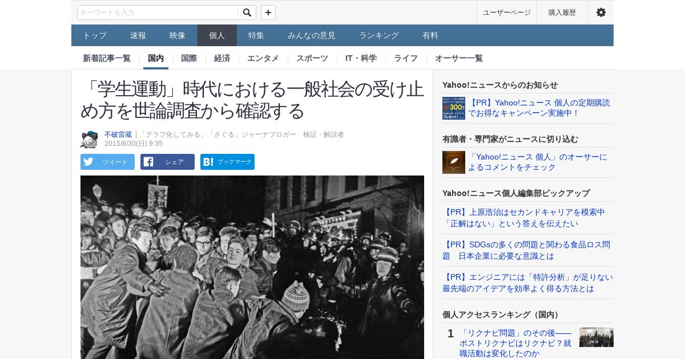Open ranking number 1 article thumbnail
Screen dimensions: 685x359
(x=597, y=337)
